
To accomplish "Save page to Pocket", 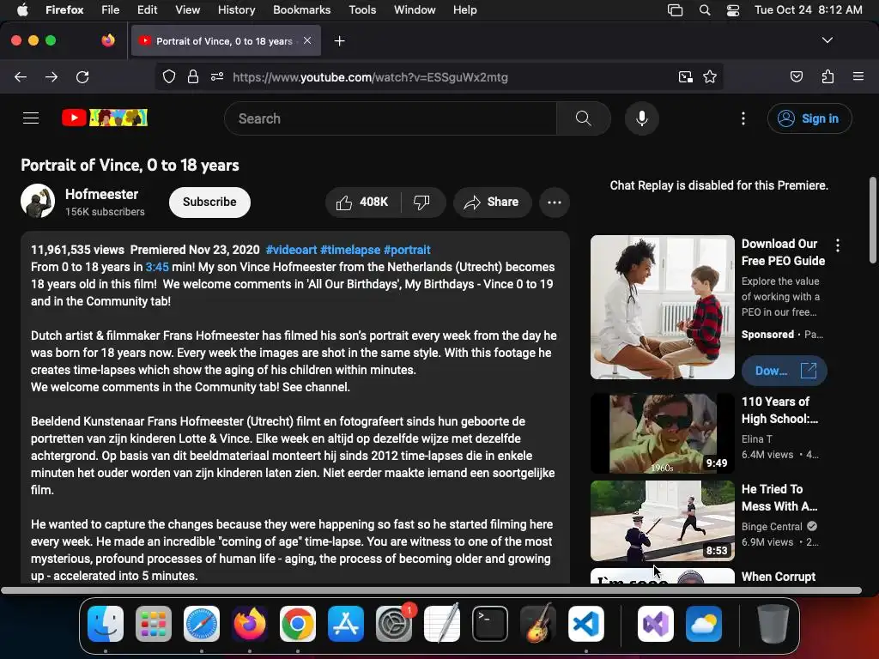I will click(x=797, y=76).
